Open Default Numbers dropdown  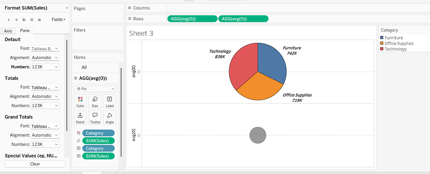point(45,66)
